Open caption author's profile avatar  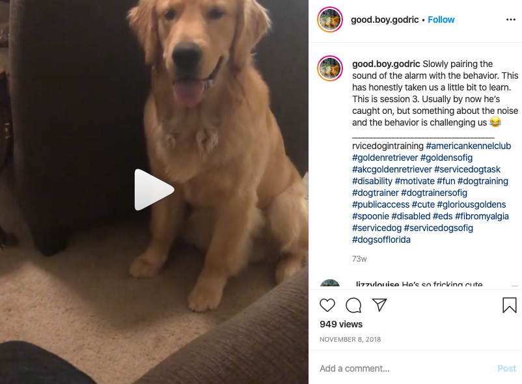[x=330, y=68]
